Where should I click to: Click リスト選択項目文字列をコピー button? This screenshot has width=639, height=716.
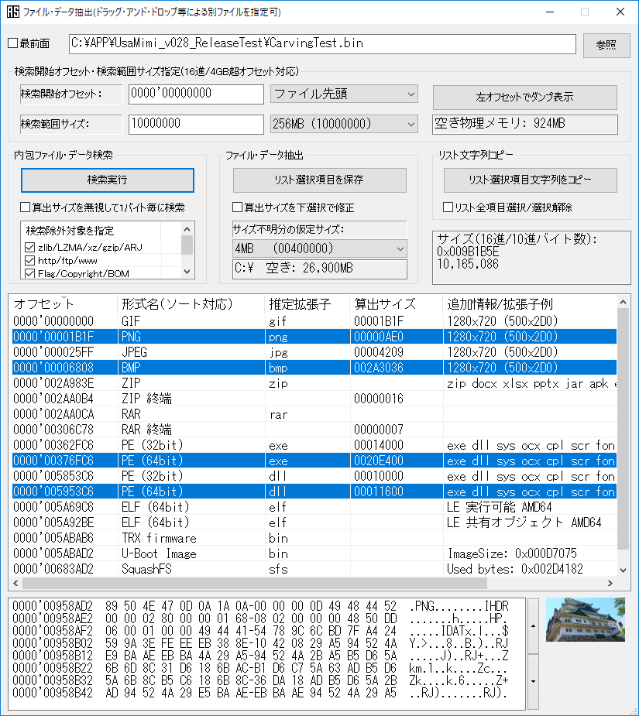coord(531,180)
